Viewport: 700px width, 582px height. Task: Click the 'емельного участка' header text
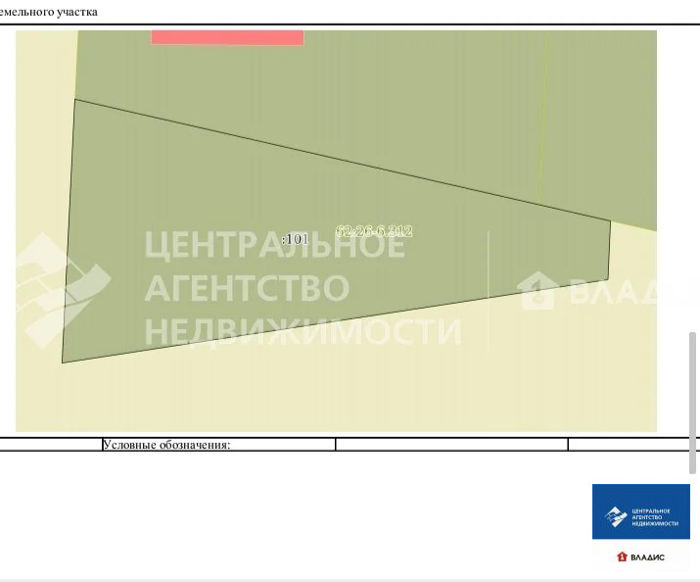point(48,12)
